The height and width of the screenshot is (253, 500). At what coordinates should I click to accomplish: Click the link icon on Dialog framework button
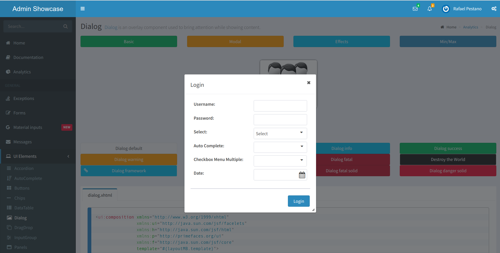[x=86, y=170]
